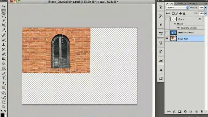Select the Pen tool
This screenshot has width=208, height=117.
(x=4, y=73)
